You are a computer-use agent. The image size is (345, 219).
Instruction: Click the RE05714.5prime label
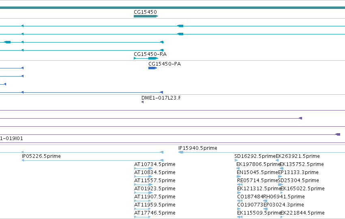click(257, 181)
